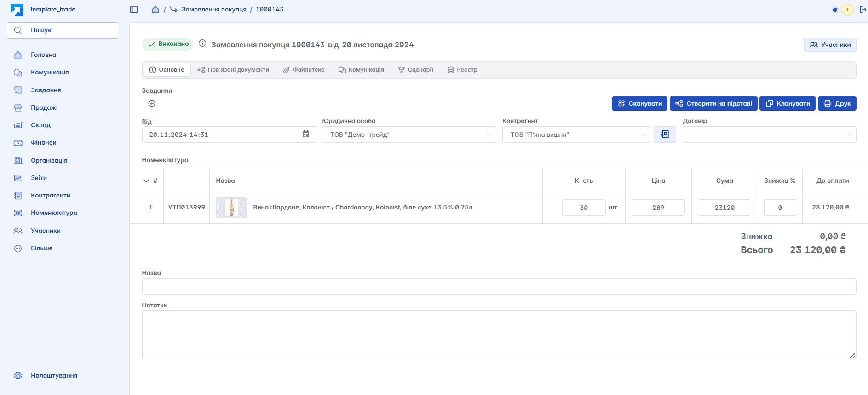868x395 pixels.
Task: Click the search magnifier icon
Action: (18, 30)
